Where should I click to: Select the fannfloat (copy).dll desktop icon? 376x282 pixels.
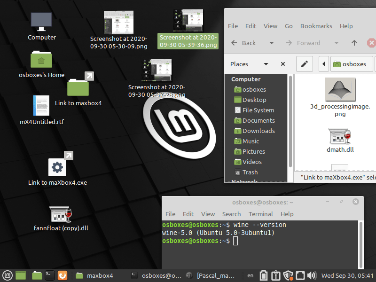coord(61,215)
